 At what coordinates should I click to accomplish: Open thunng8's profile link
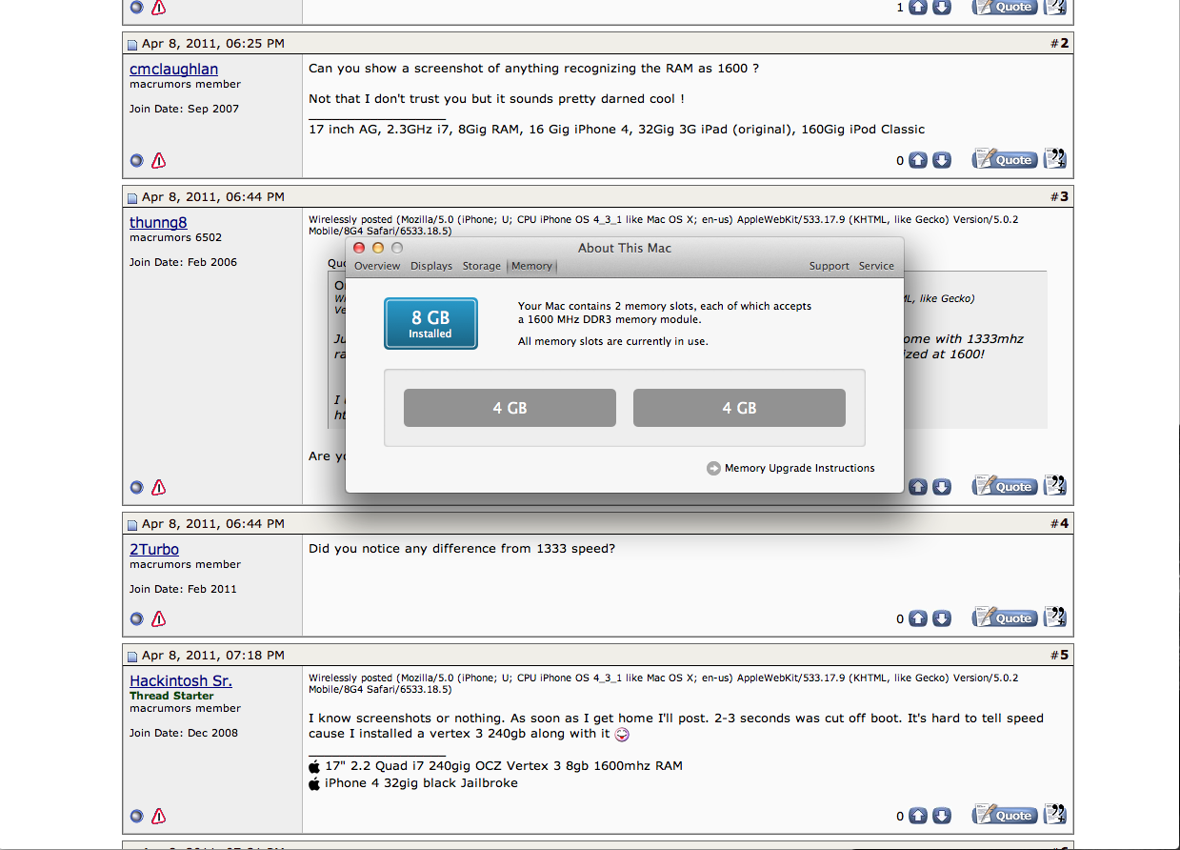point(158,223)
